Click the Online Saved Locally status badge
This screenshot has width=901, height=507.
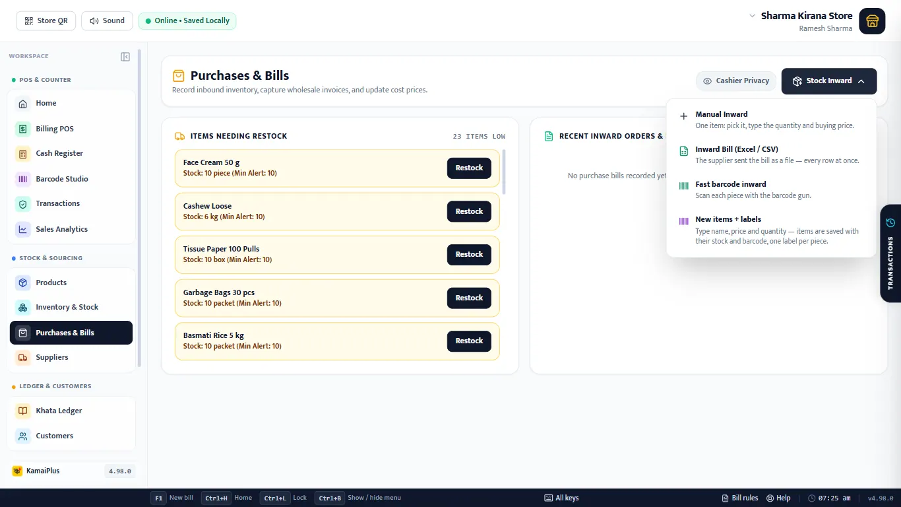click(187, 21)
